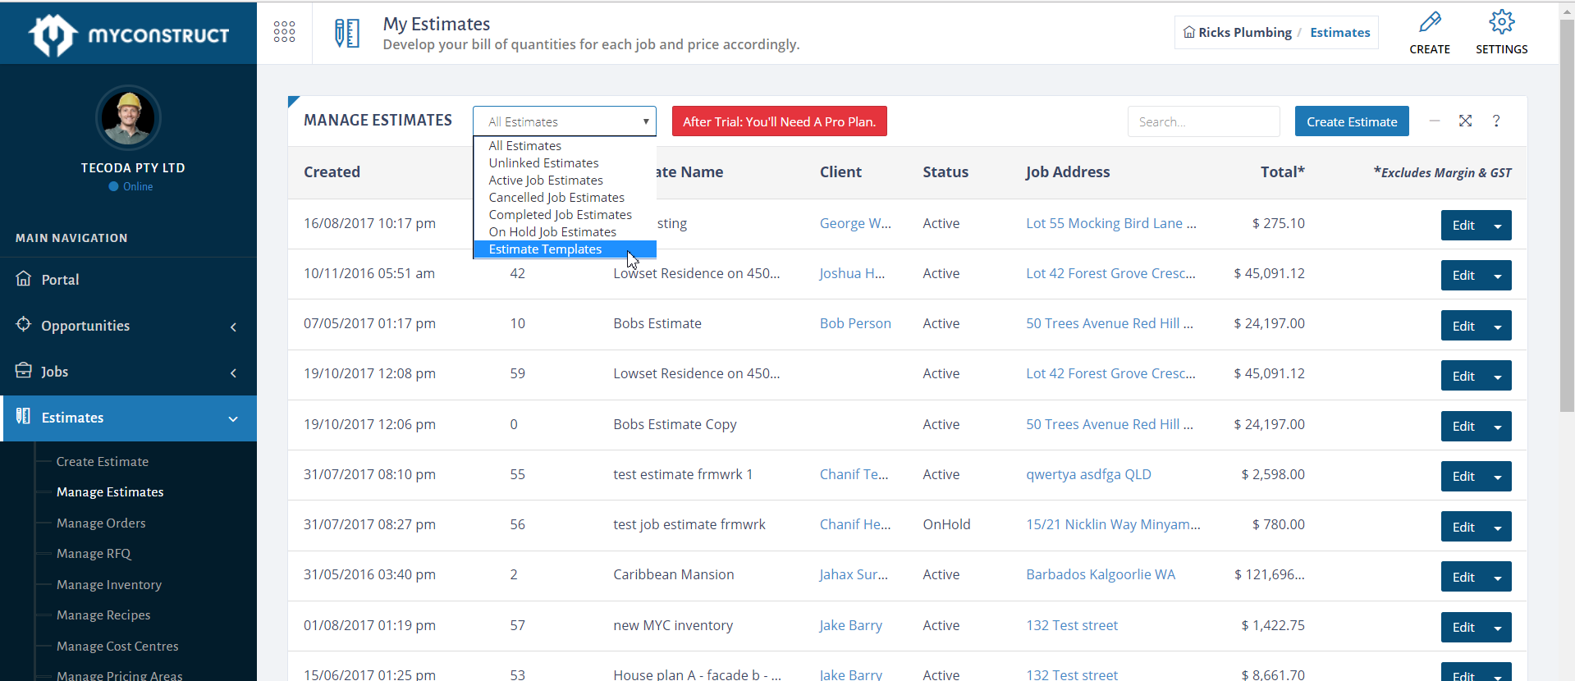Open the Estimates breadcrumb link
The width and height of the screenshot is (1575, 681).
click(1339, 32)
